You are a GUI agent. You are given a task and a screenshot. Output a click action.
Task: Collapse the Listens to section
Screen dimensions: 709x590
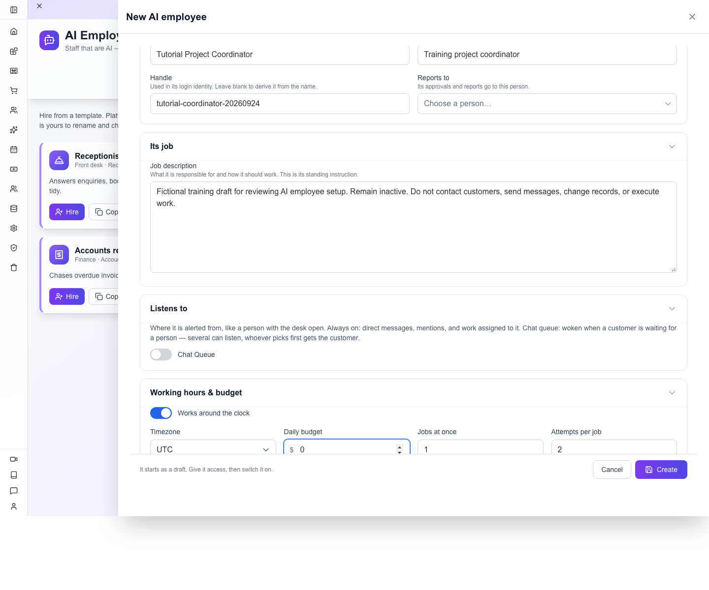(x=672, y=309)
